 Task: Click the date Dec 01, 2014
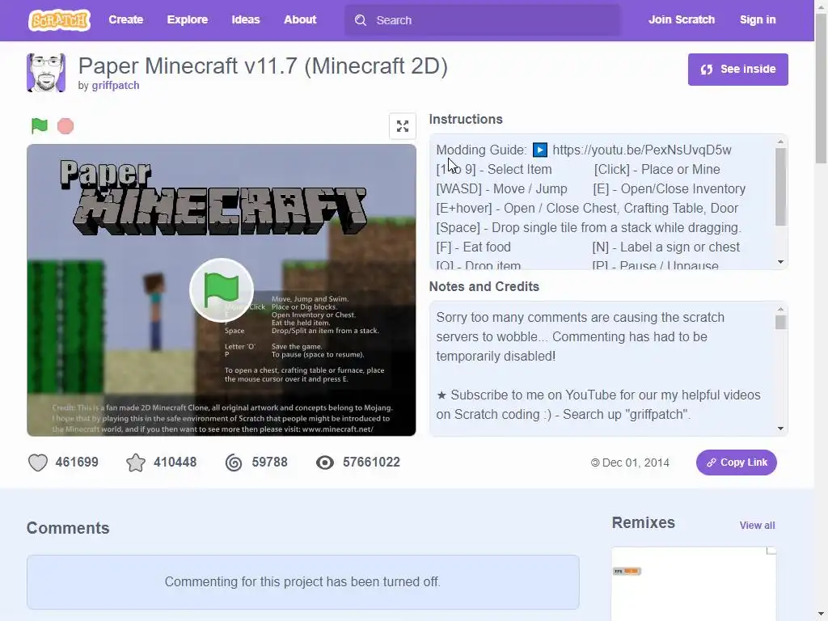tap(636, 463)
